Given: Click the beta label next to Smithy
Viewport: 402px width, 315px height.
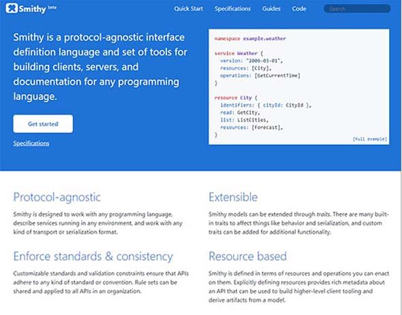Looking at the screenshot, I should pyautogui.click(x=52, y=7).
